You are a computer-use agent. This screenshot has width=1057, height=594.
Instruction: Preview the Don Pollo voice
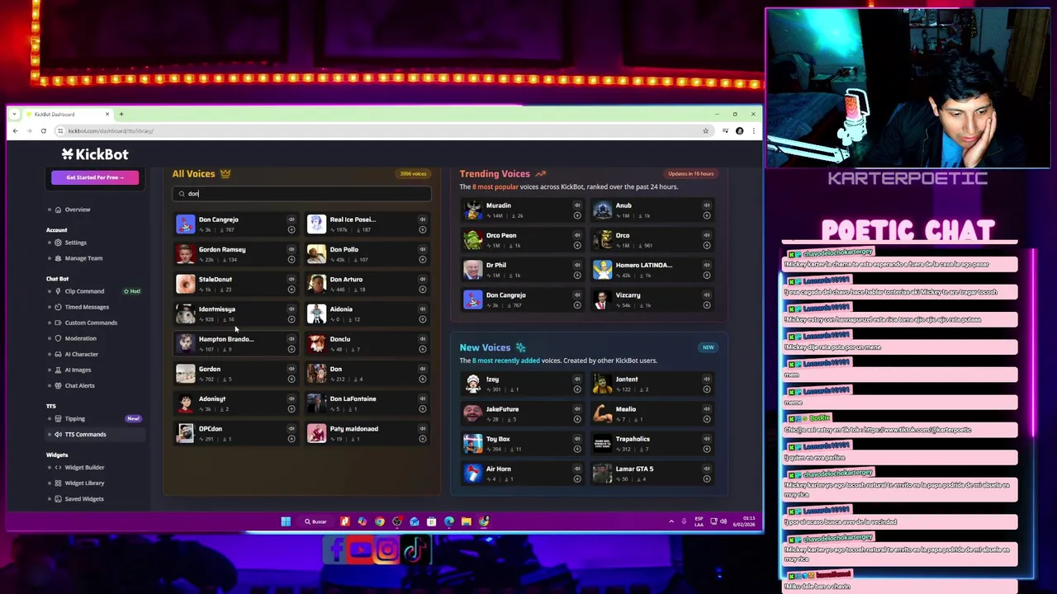422,249
